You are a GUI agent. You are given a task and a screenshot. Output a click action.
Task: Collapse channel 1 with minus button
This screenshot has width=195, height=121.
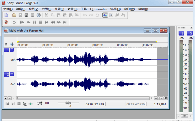[x=12, y=50]
